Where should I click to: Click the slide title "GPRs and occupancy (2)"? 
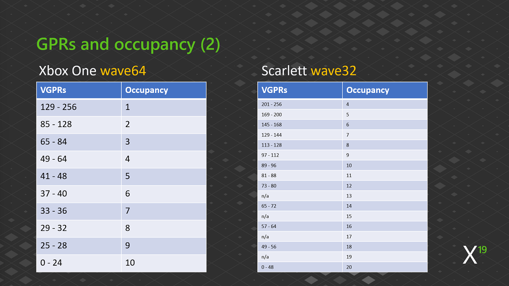(x=128, y=44)
